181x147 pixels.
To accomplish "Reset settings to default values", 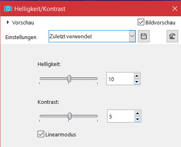I will tap(172, 36).
